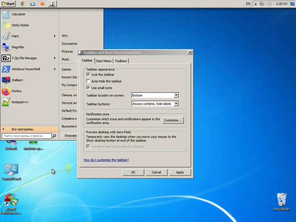The image size is (296, 222).
Task: Click Chrome icon in the taskbar
Action: 23,4
